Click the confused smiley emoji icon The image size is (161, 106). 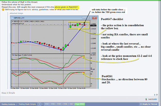point(3,10)
